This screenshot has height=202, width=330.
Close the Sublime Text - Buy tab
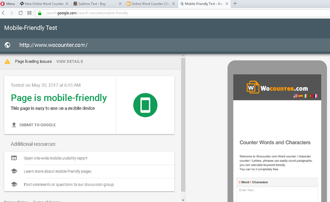pos(120,4)
